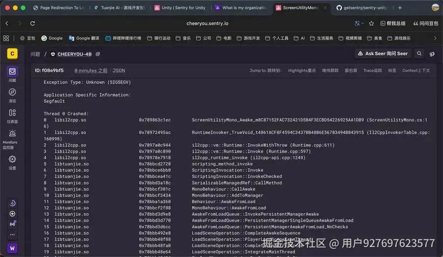The width and height of the screenshot is (443, 257).
Task: Open the Issues sidebar icon
Action: [12, 71]
